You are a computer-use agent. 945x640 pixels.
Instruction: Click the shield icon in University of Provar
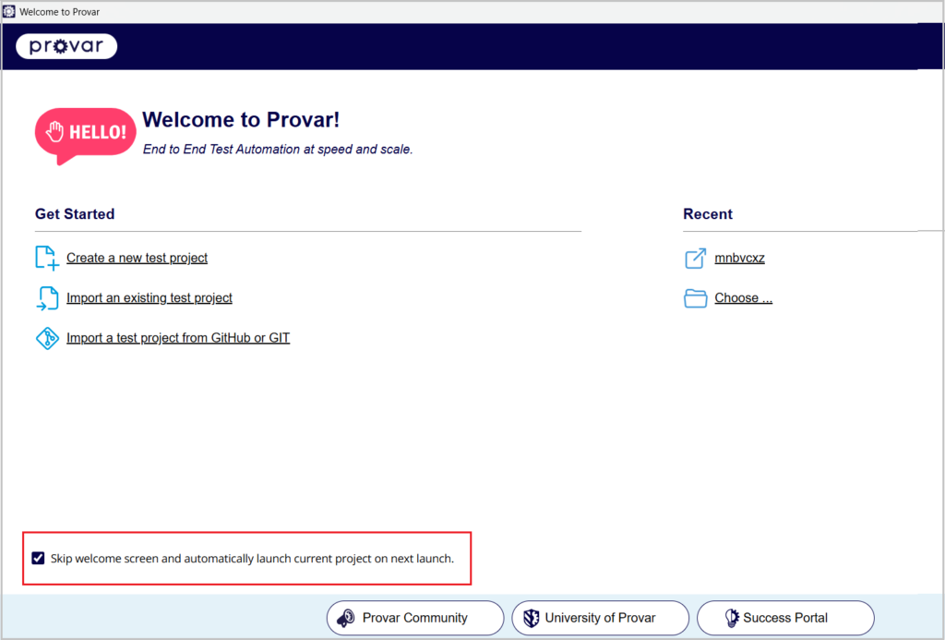click(x=531, y=618)
